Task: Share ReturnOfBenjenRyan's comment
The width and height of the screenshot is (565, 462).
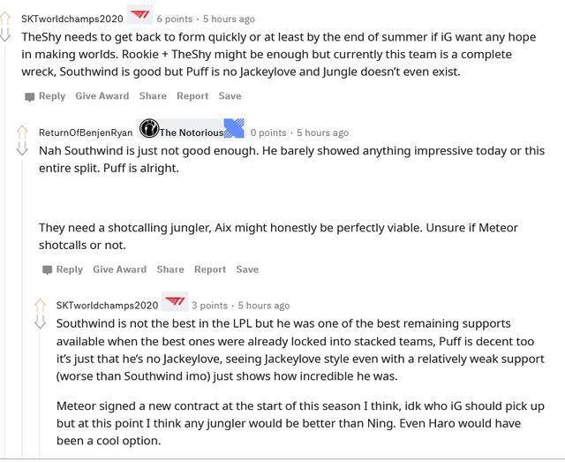Action: 170,269
